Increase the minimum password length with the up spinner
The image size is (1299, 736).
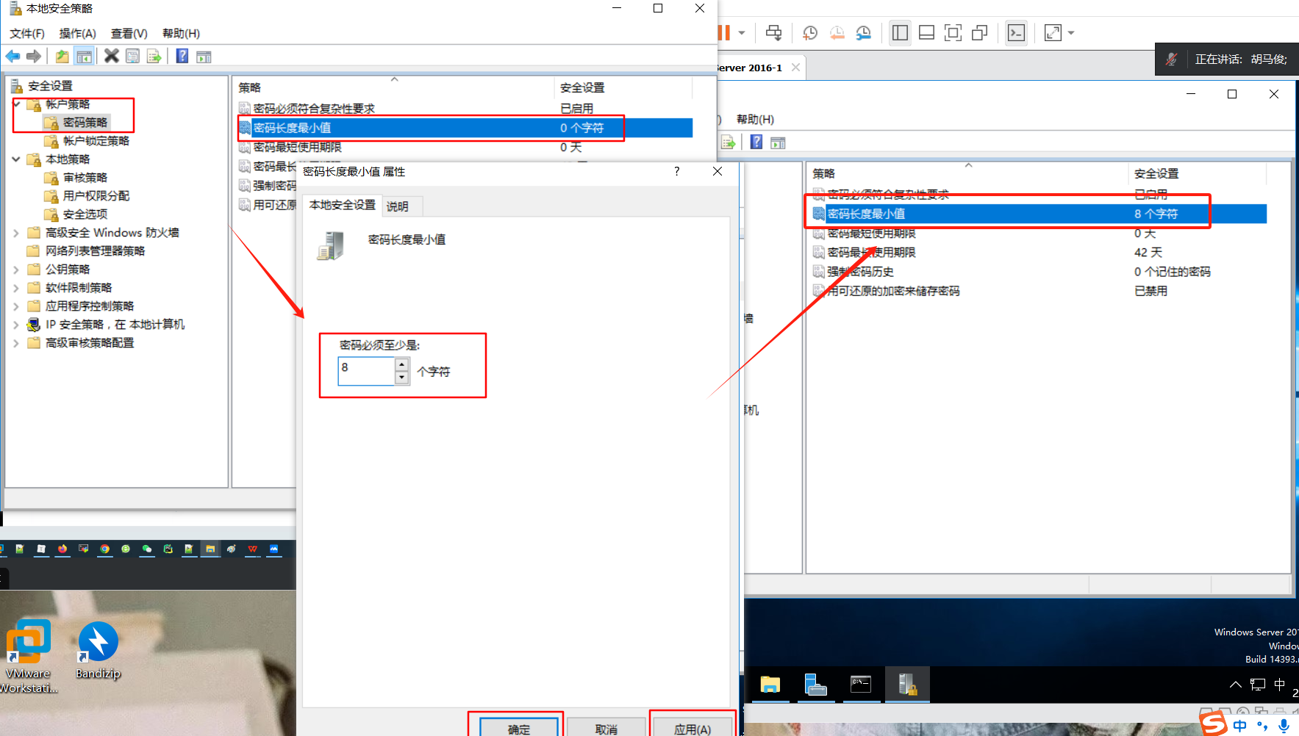401,364
